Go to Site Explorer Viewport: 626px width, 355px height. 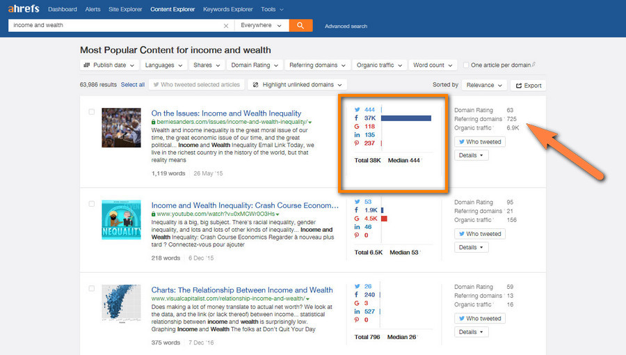pos(125,9)
